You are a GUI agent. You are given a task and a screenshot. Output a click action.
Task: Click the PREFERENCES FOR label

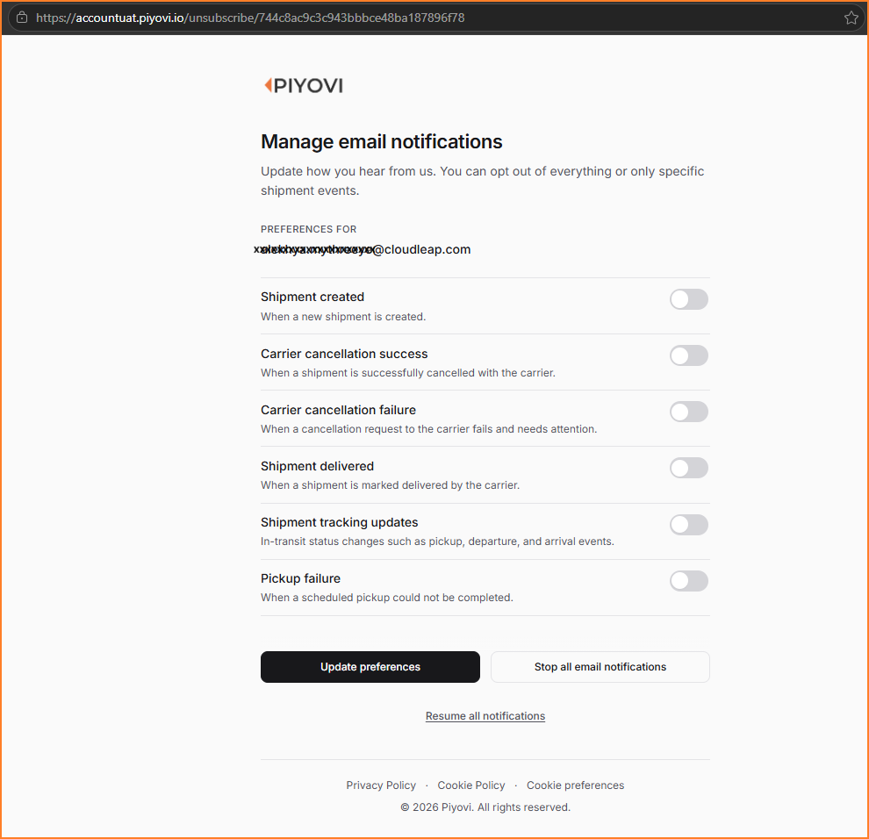click(309, 229)
